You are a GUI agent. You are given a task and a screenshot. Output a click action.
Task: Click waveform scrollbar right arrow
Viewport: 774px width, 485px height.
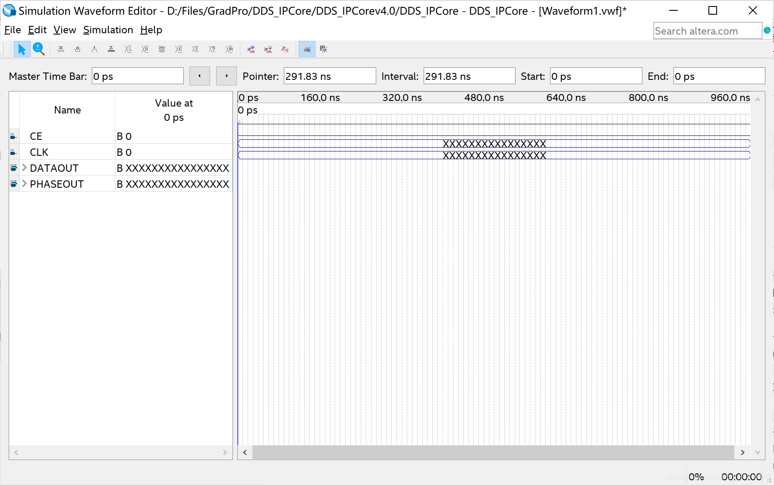click(743, 452)
